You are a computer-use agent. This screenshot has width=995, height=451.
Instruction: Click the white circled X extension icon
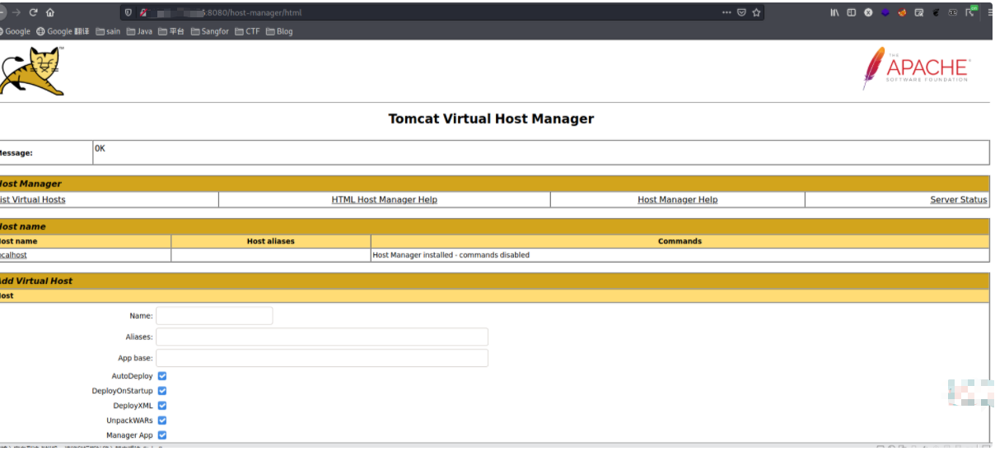(x=868, y=12)
